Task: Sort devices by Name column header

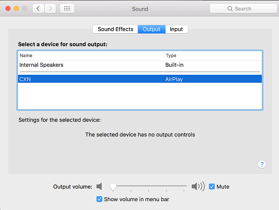Action: pos(91,55)
